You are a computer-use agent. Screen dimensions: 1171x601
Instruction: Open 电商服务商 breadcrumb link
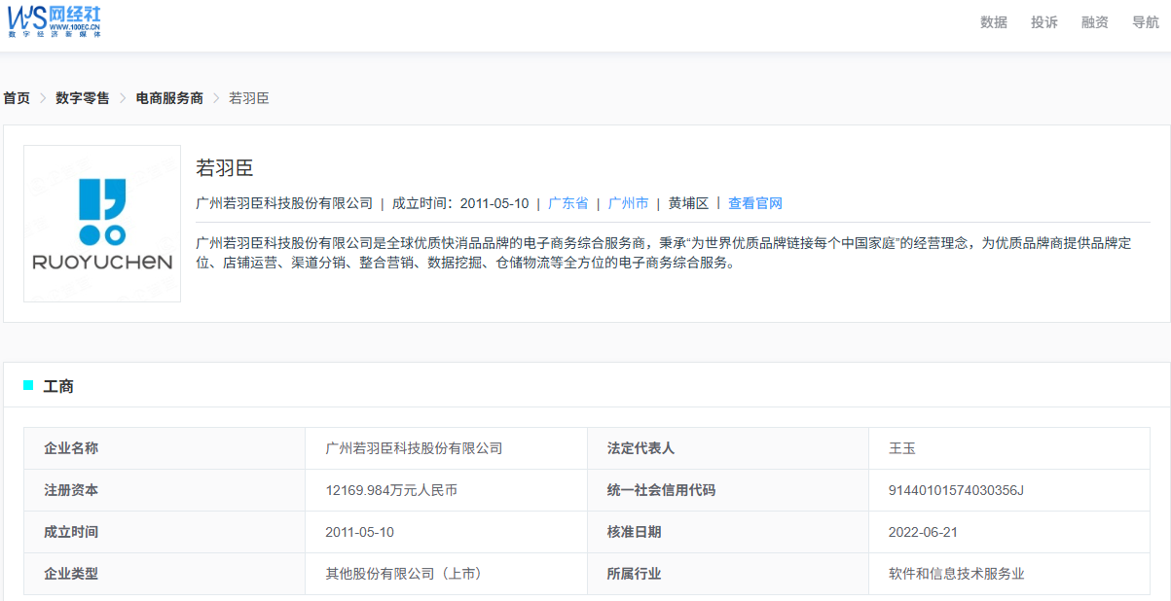point(169,98)
